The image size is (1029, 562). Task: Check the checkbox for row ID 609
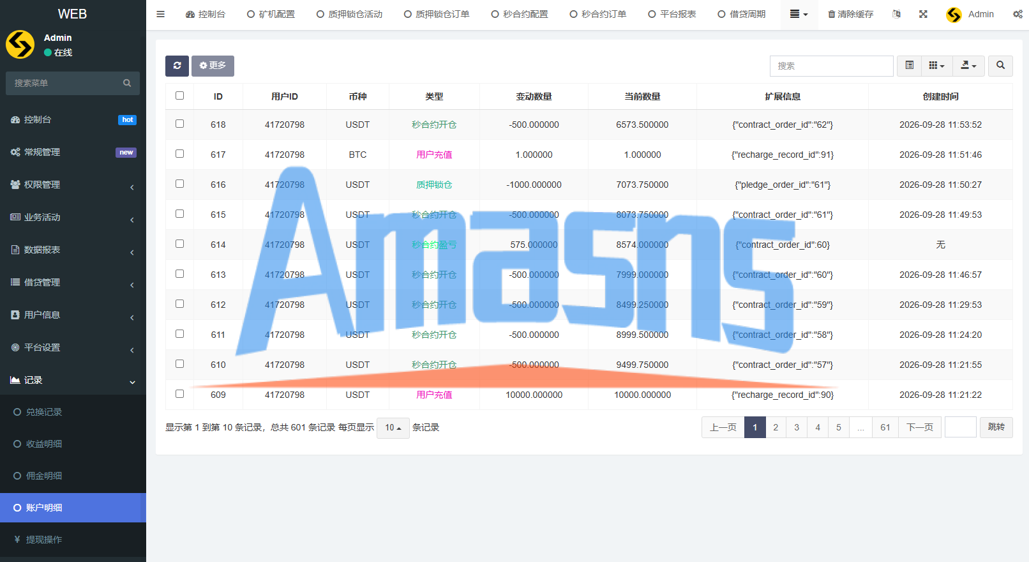pyautogui.click(x=179, y=394)
